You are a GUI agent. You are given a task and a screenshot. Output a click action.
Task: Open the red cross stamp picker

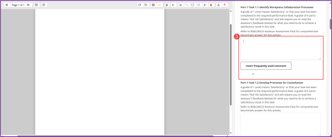point(225,5)
